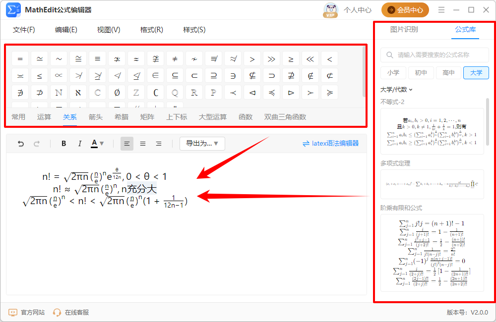Switch to the 函数 symbol tab
Viewport: 496px width, 322px height.
(x=246, y=117)
